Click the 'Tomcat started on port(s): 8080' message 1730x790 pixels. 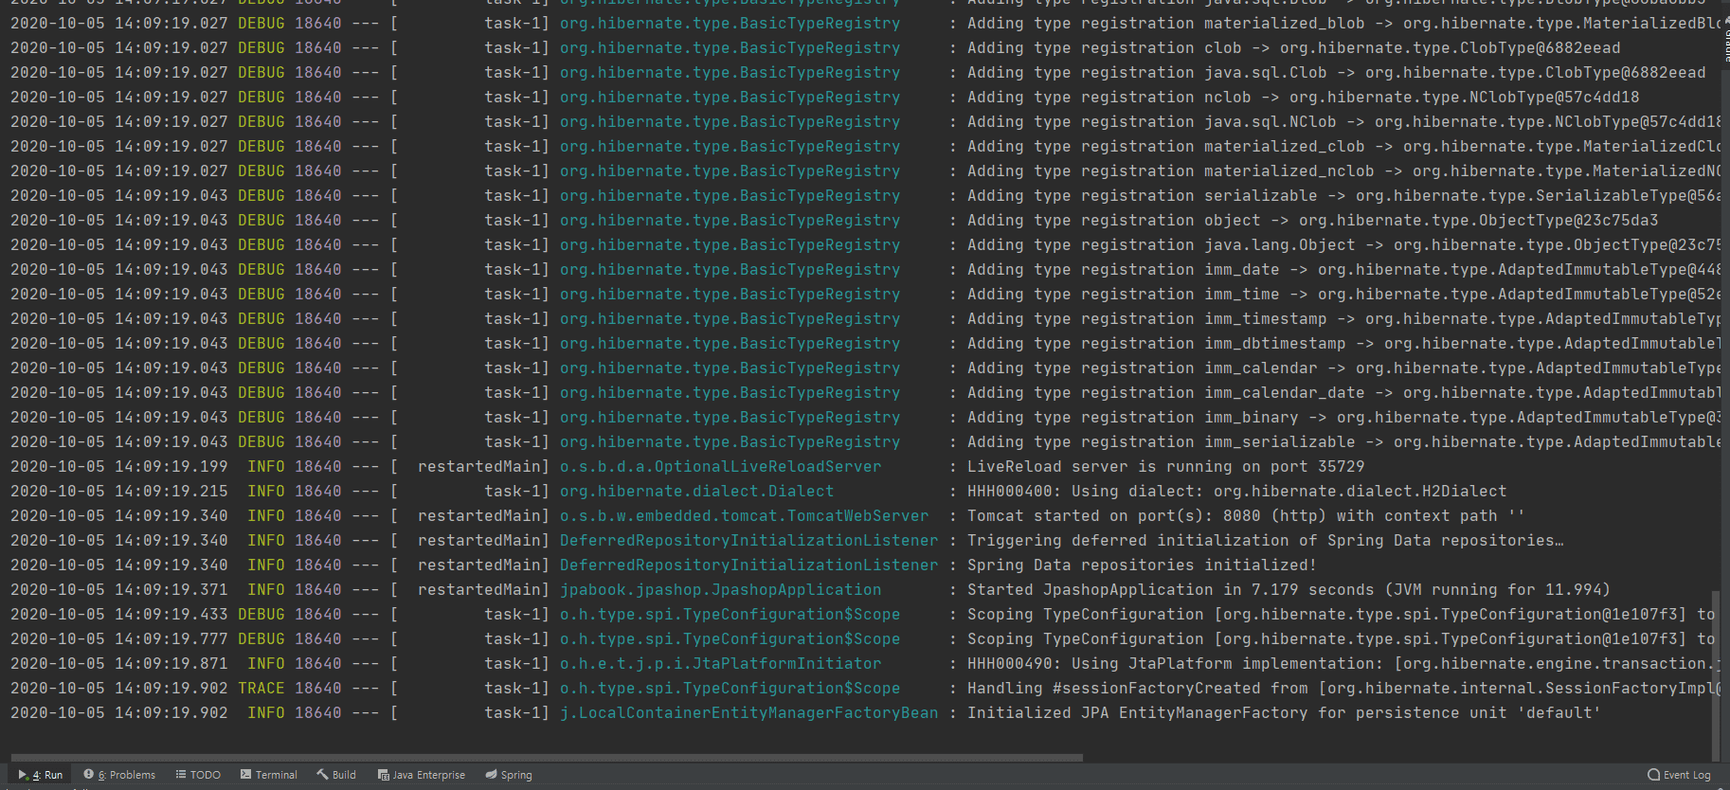1246,515
